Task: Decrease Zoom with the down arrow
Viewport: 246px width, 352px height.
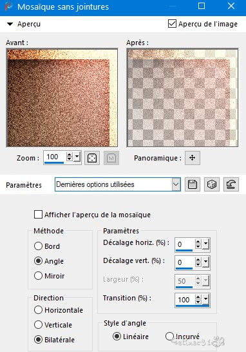Action: click(x=70, y=159)
